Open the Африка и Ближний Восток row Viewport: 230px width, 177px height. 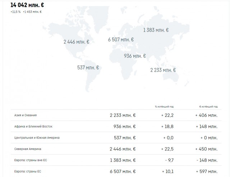click(x=116, y=127)
